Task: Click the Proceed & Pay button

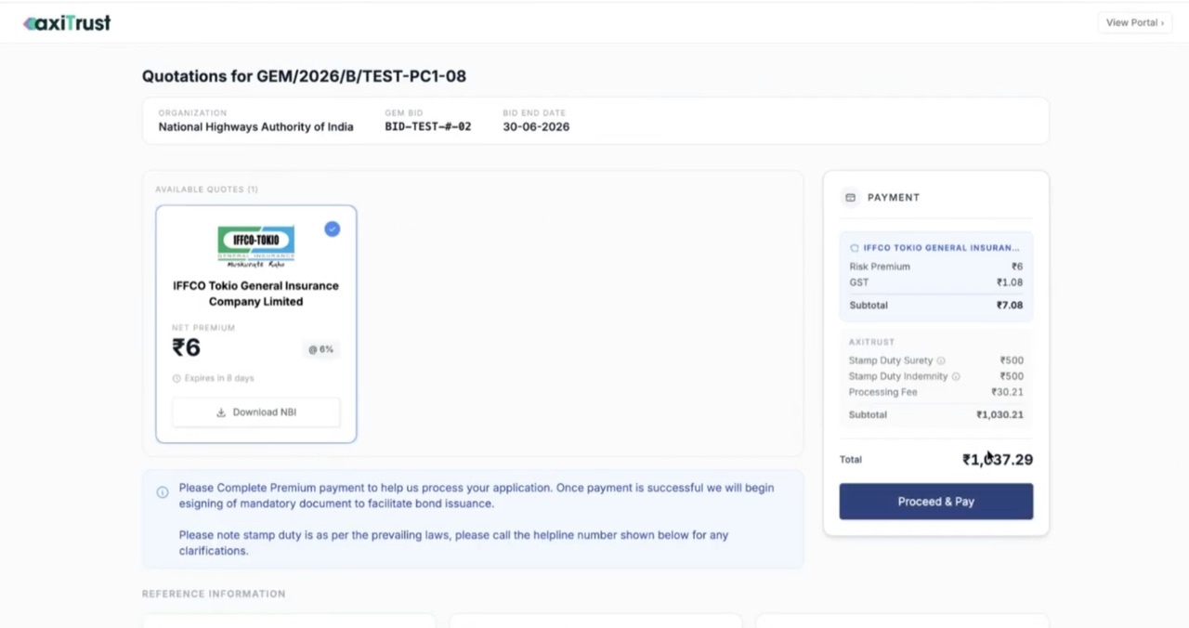Action: click(x=935, y=502)
